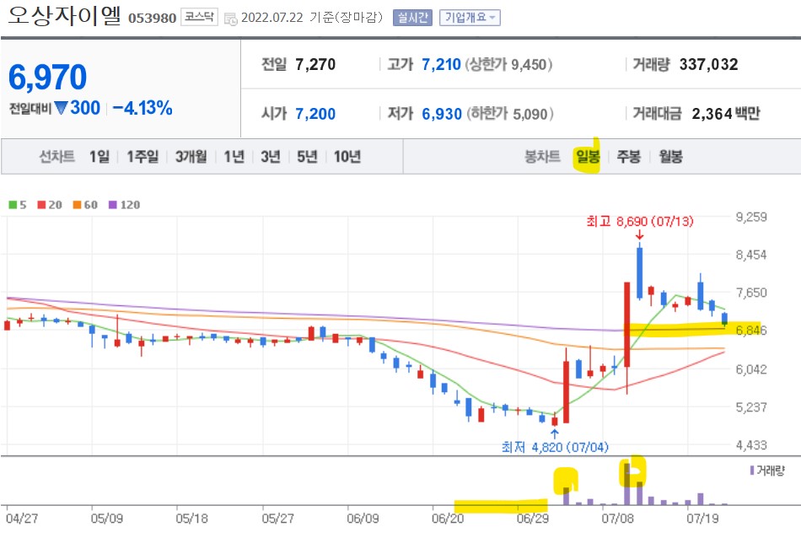Click the 최고 8,690 (07/13) label

tap(640, 221)
